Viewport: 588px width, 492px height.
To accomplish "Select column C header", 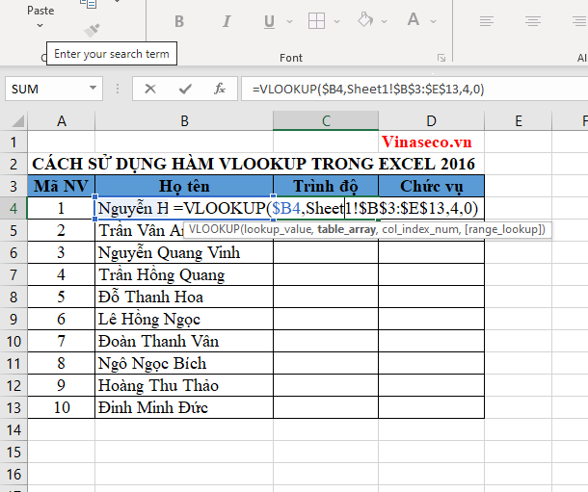I will 326,120.
